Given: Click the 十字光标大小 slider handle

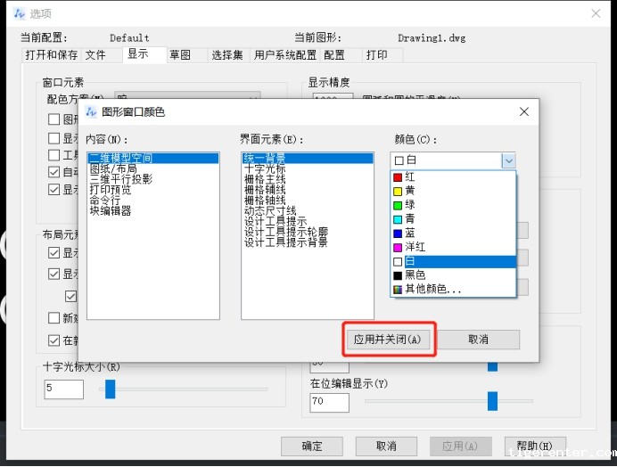Looking at the screenshot, I should [111, 389].
